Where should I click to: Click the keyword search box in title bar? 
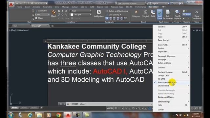[x=131, y=3]
